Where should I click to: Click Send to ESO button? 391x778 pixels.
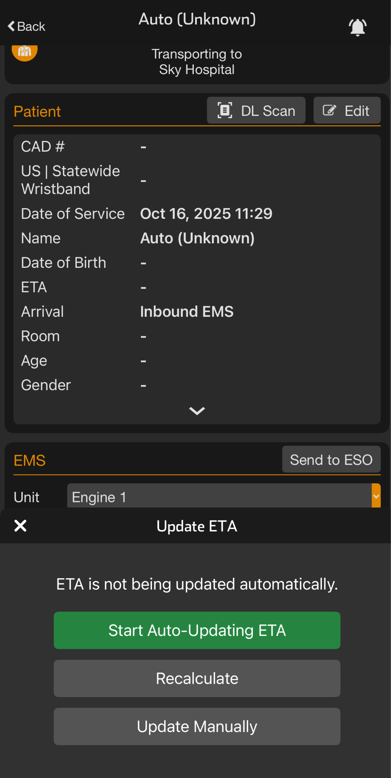[331, 460]
